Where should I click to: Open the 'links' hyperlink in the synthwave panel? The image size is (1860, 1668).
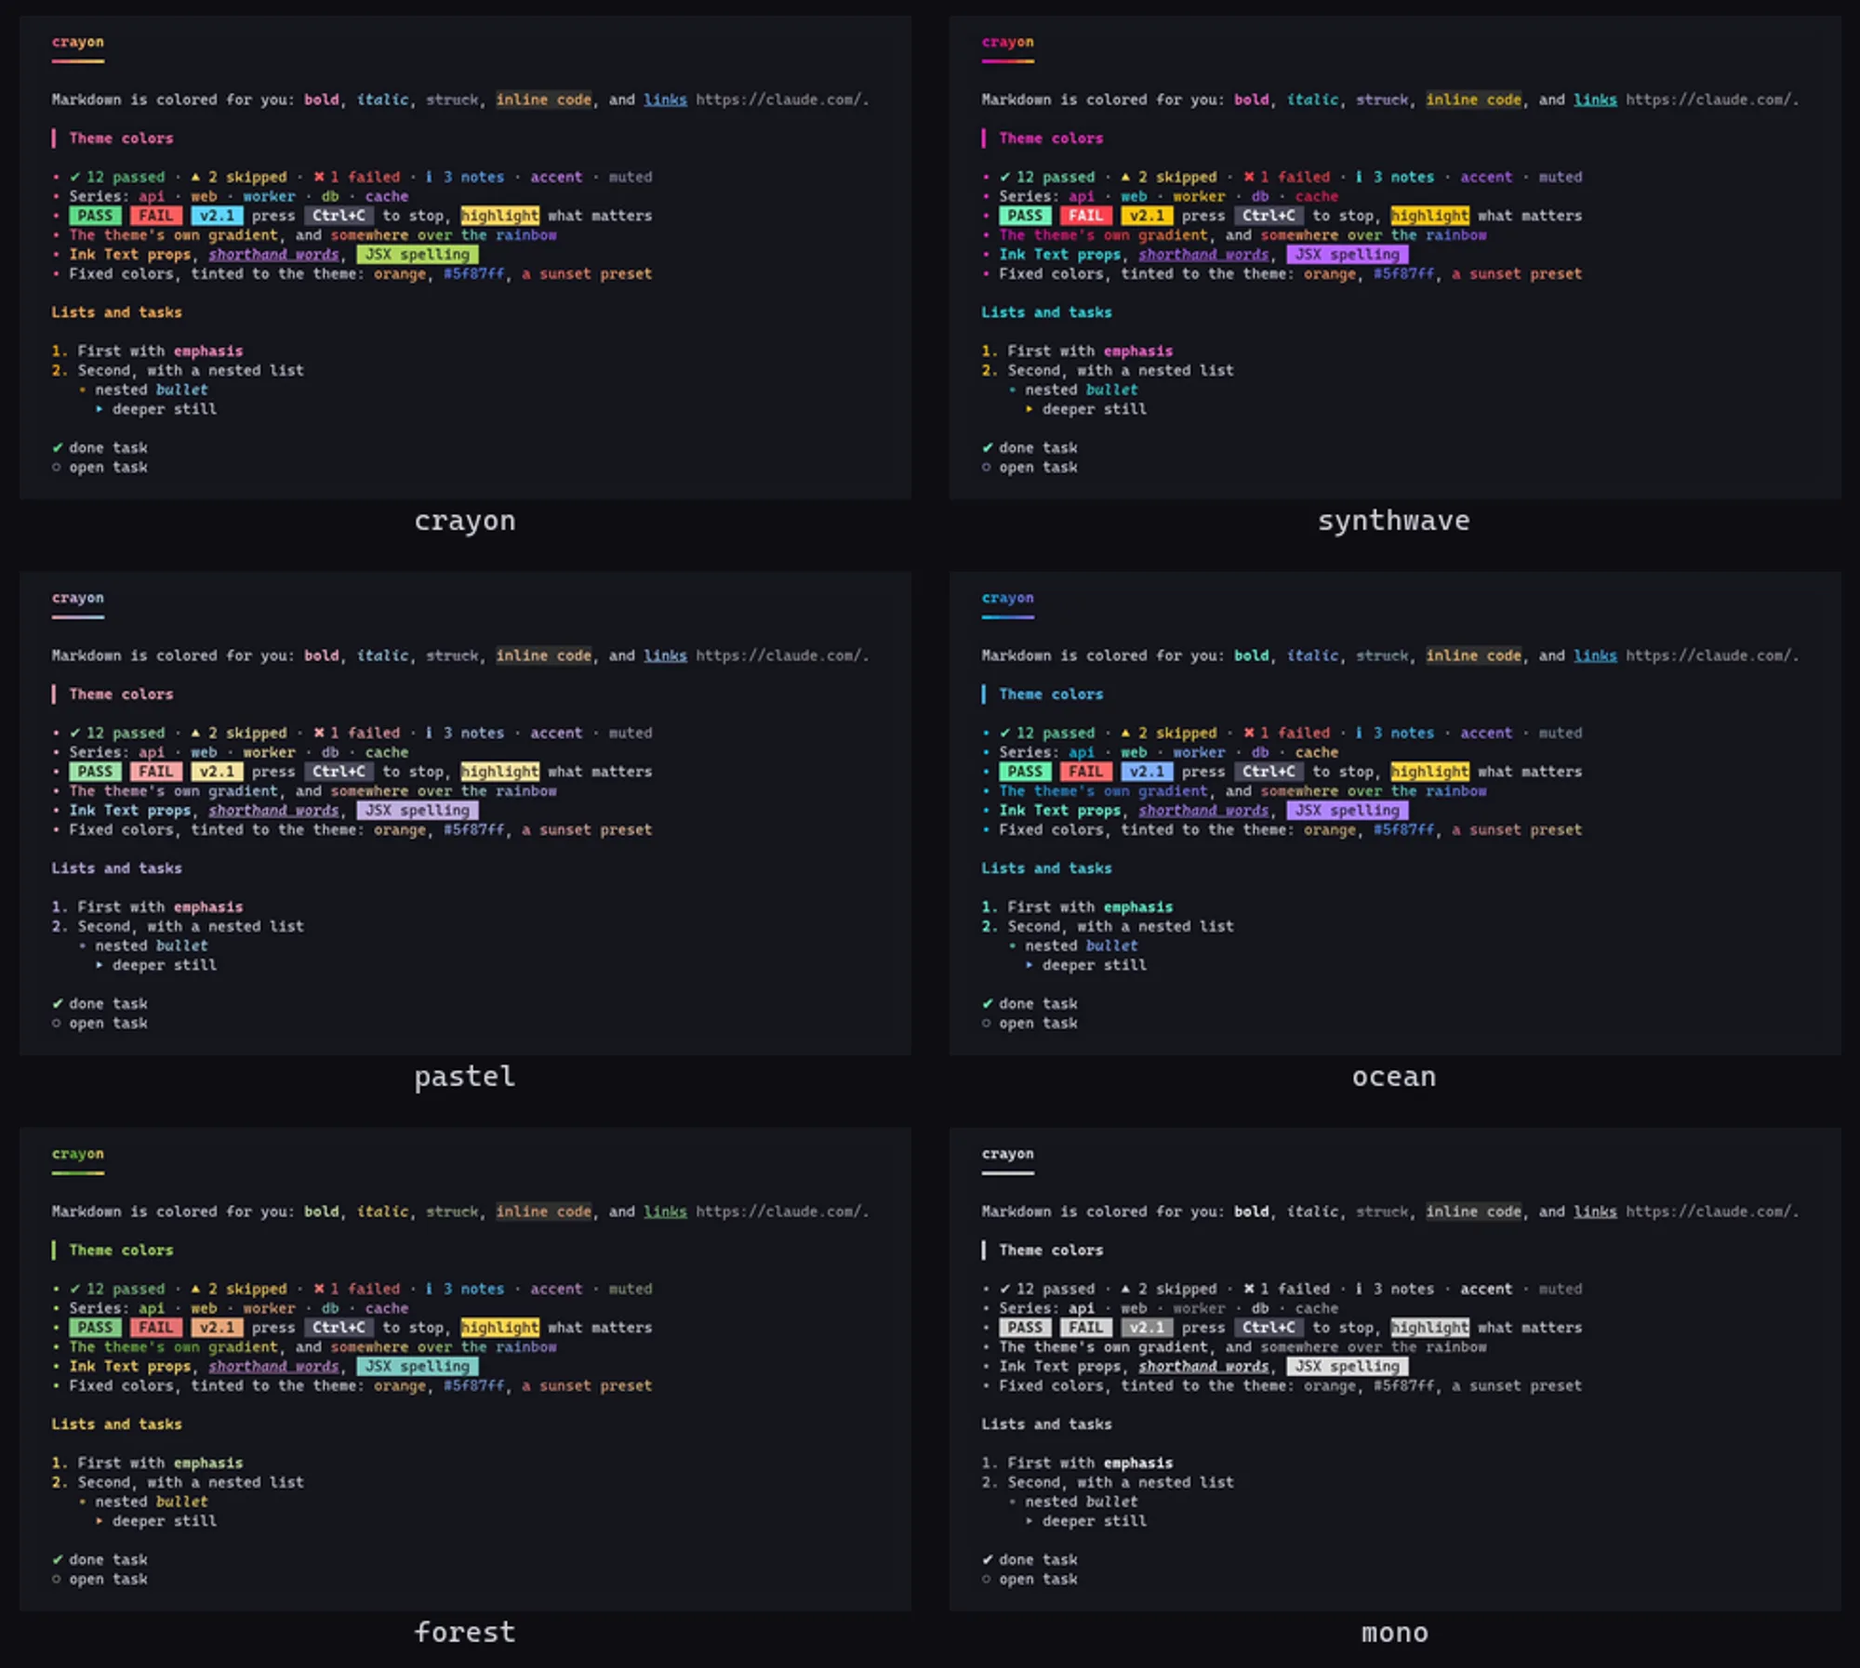tap(1595, 99)
